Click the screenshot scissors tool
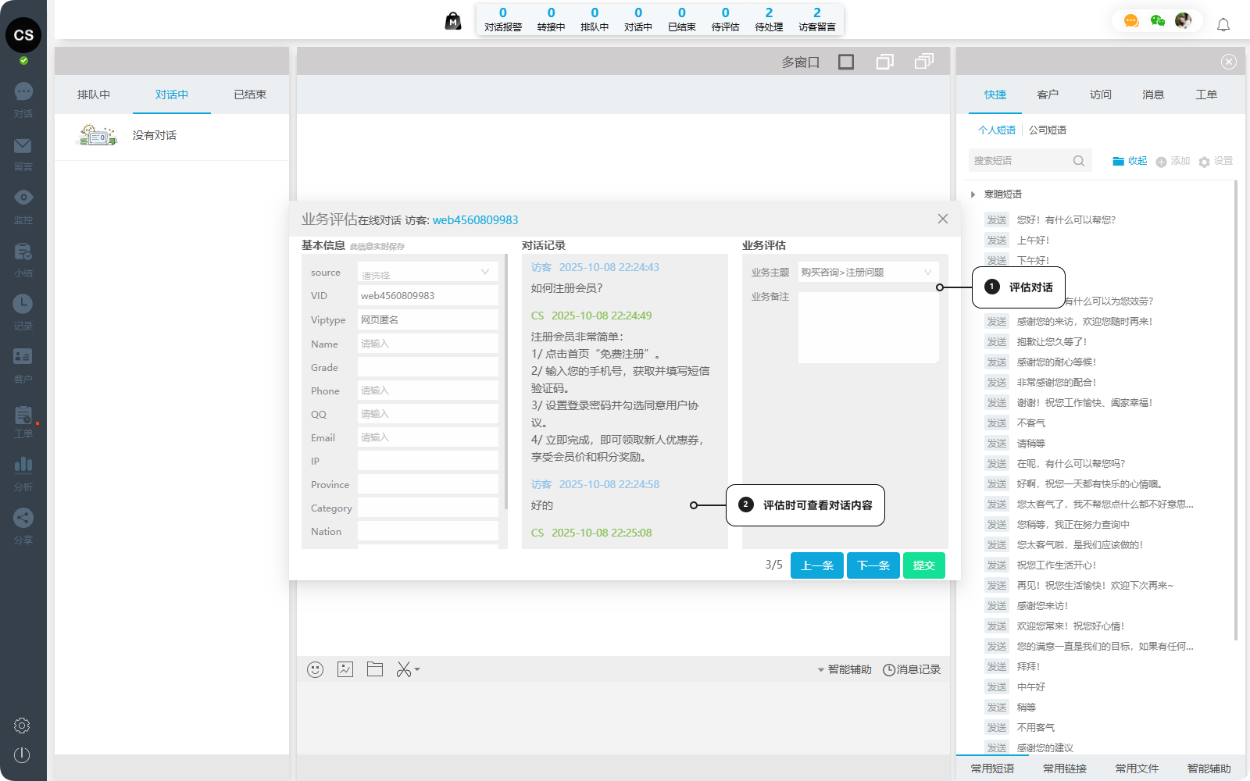The height and width of the screenshot is (781, 1250). (x=404, y=669)
